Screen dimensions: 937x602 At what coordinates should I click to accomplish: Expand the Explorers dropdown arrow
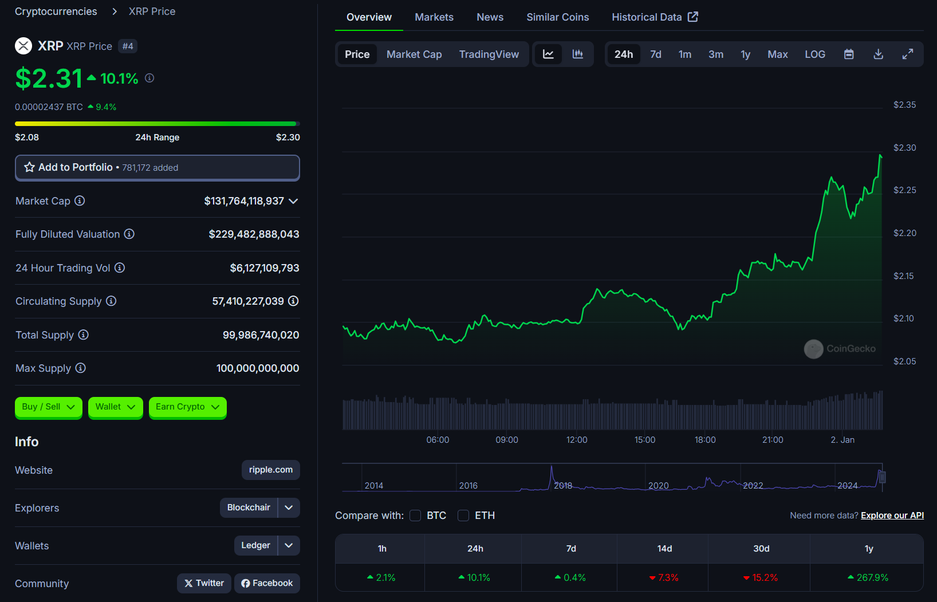tap(289, 507)
